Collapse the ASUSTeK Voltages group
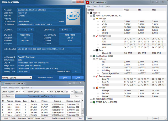The width and height of the screenshot is (168, 121). tap(94, 19)
